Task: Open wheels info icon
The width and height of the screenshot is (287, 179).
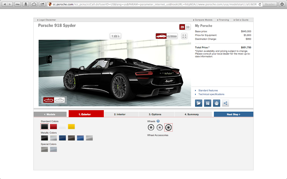Action: point(158,121)
